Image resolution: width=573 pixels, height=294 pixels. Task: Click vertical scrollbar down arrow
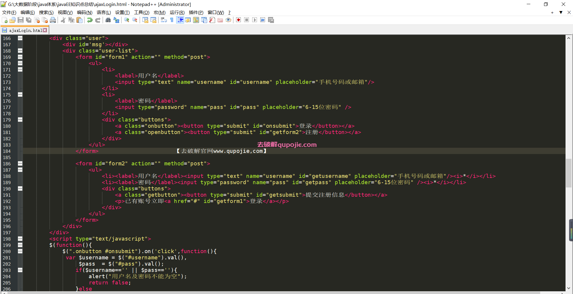click(x=569, y=288)
